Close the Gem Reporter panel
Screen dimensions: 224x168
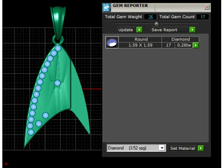(x=207, y=7)
